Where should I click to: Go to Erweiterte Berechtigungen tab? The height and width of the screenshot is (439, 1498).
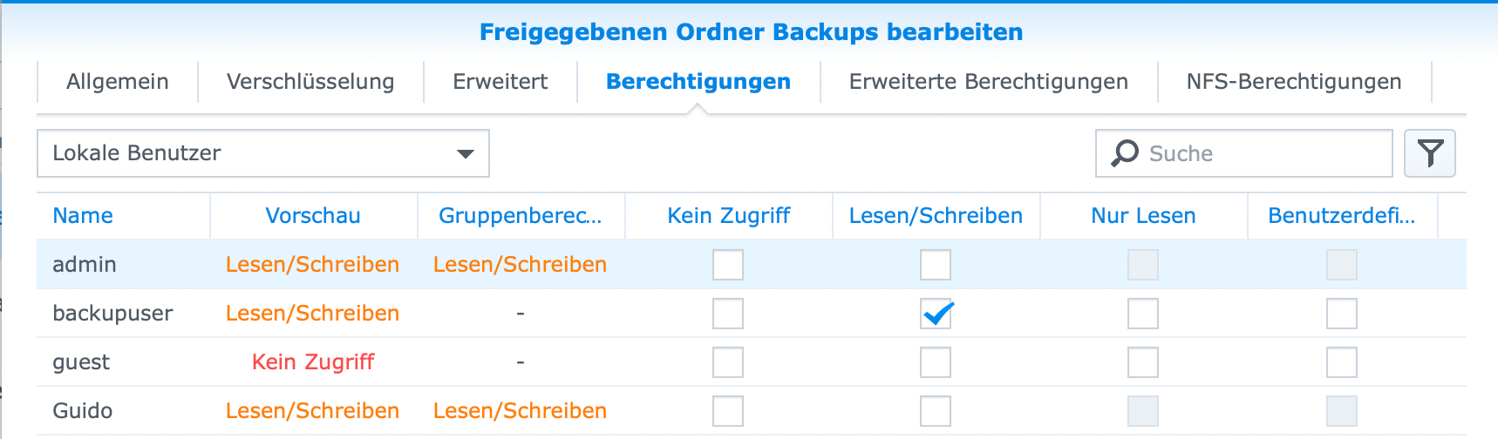[989, 82]
